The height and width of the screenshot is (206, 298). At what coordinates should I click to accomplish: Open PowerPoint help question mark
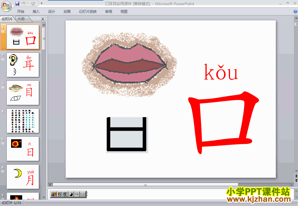295,12
